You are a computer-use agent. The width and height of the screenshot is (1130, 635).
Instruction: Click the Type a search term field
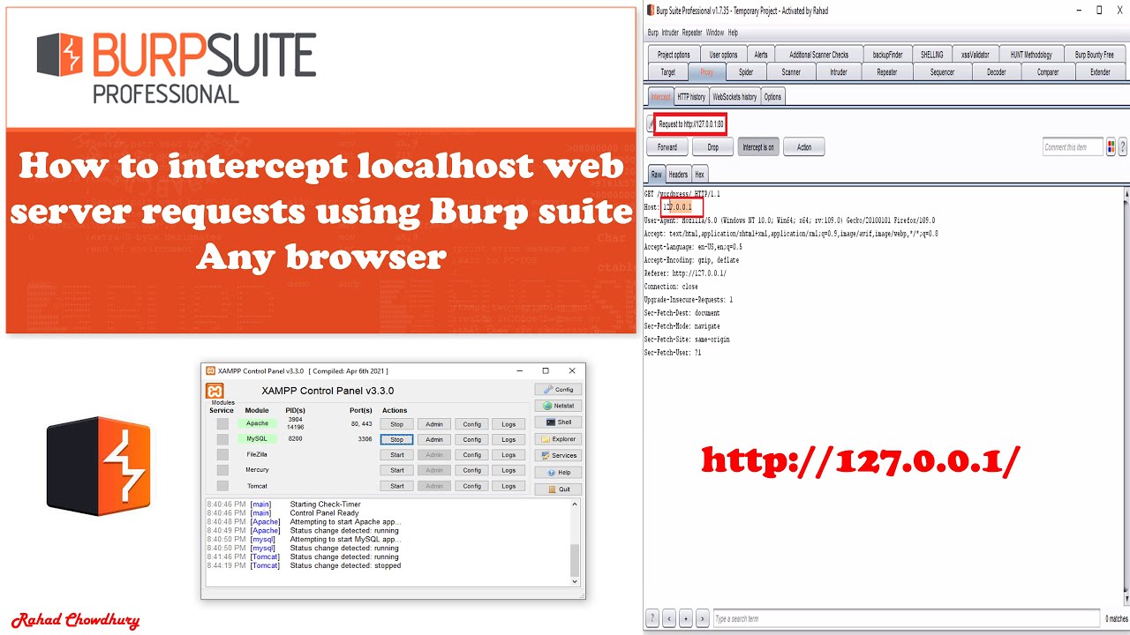907,618
